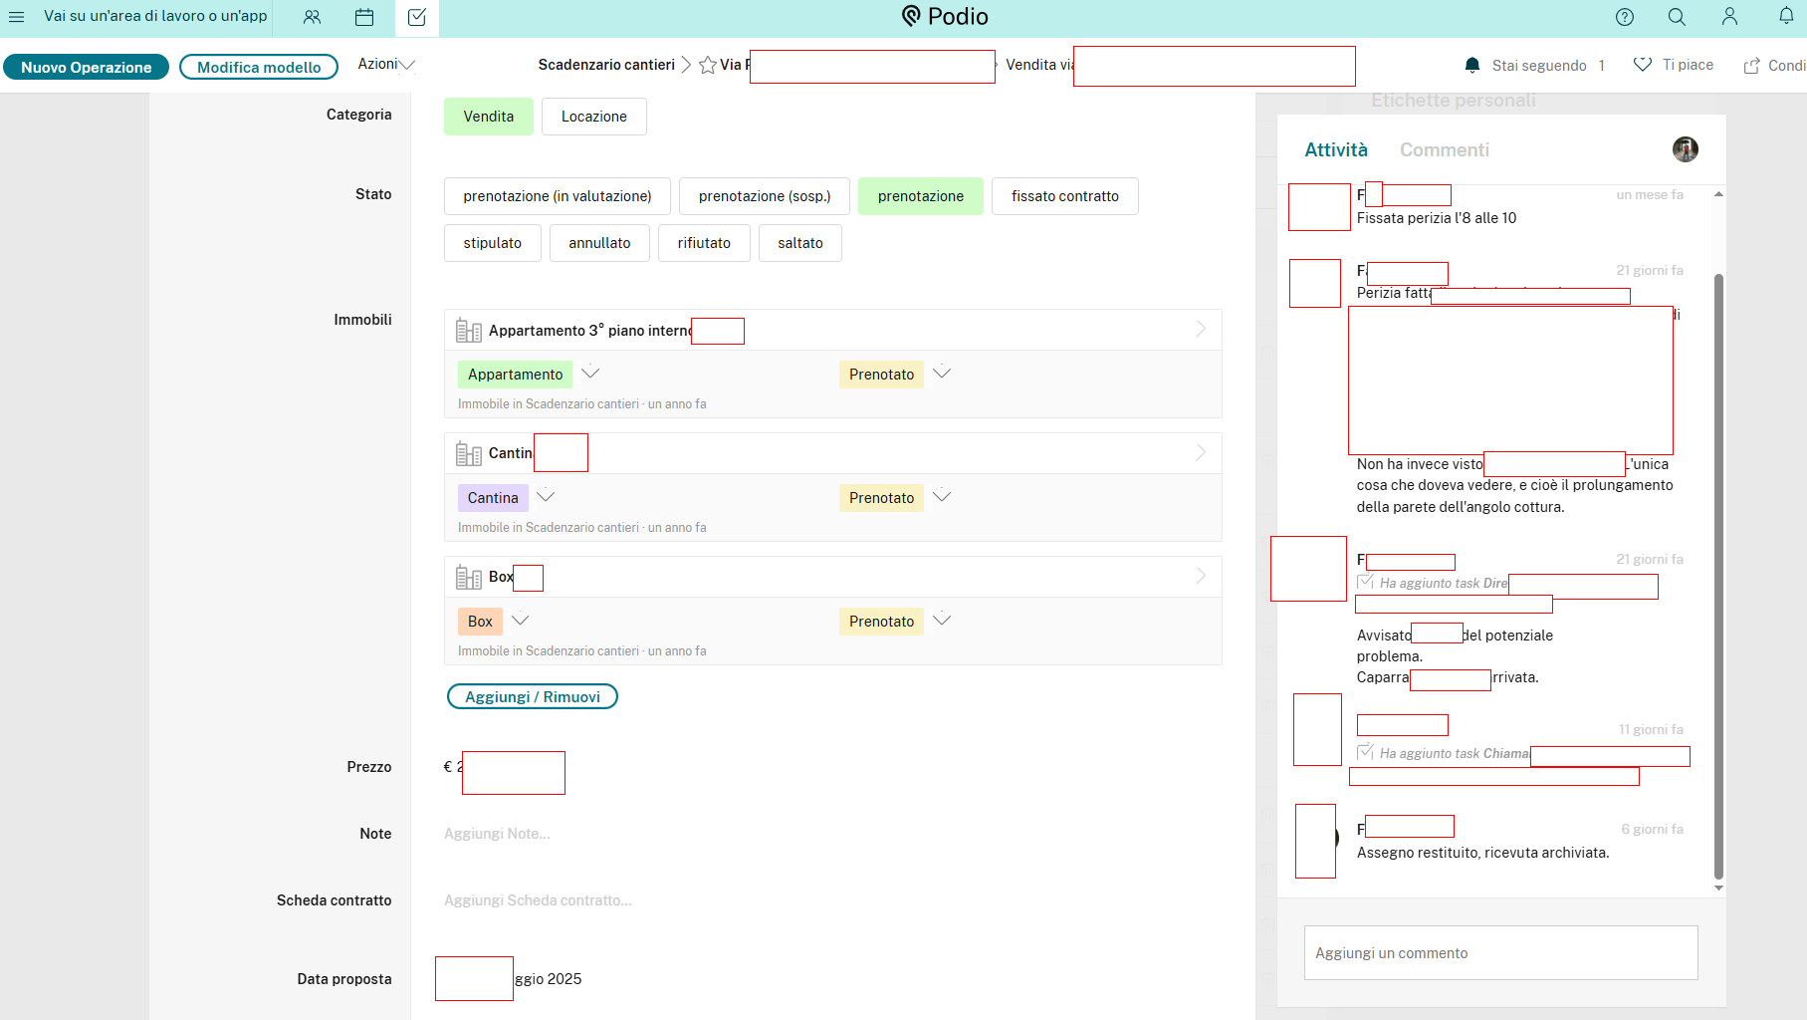Set status to fissato contratto
This screenshot has width=1807, height=1020.
[1064, 196]
